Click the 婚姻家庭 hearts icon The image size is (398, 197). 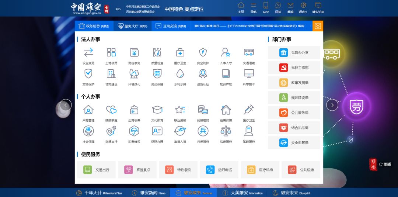coord(111,110)
